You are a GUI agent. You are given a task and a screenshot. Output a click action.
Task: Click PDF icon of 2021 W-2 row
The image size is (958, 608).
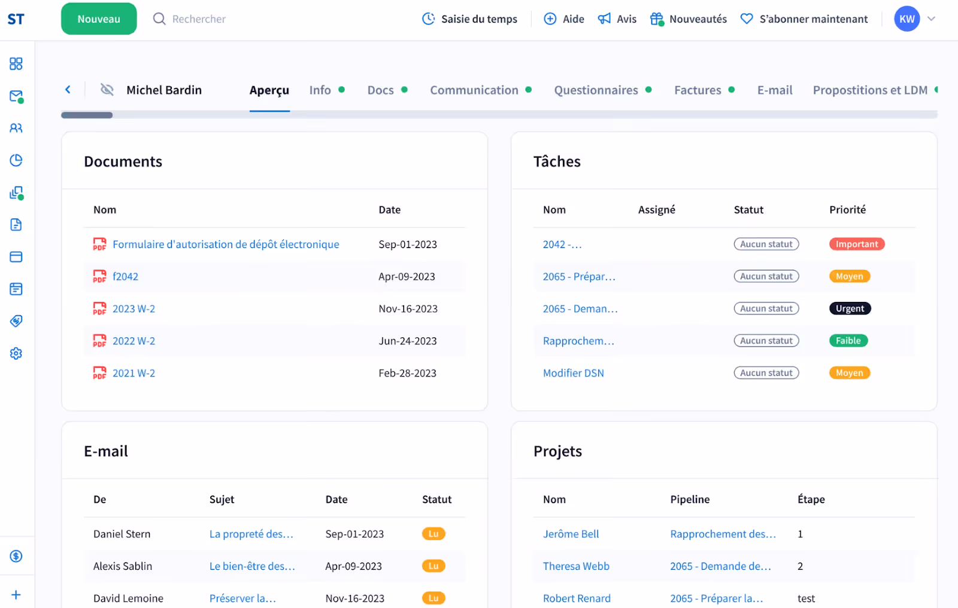pyautogui.click(x=99, y=373)
